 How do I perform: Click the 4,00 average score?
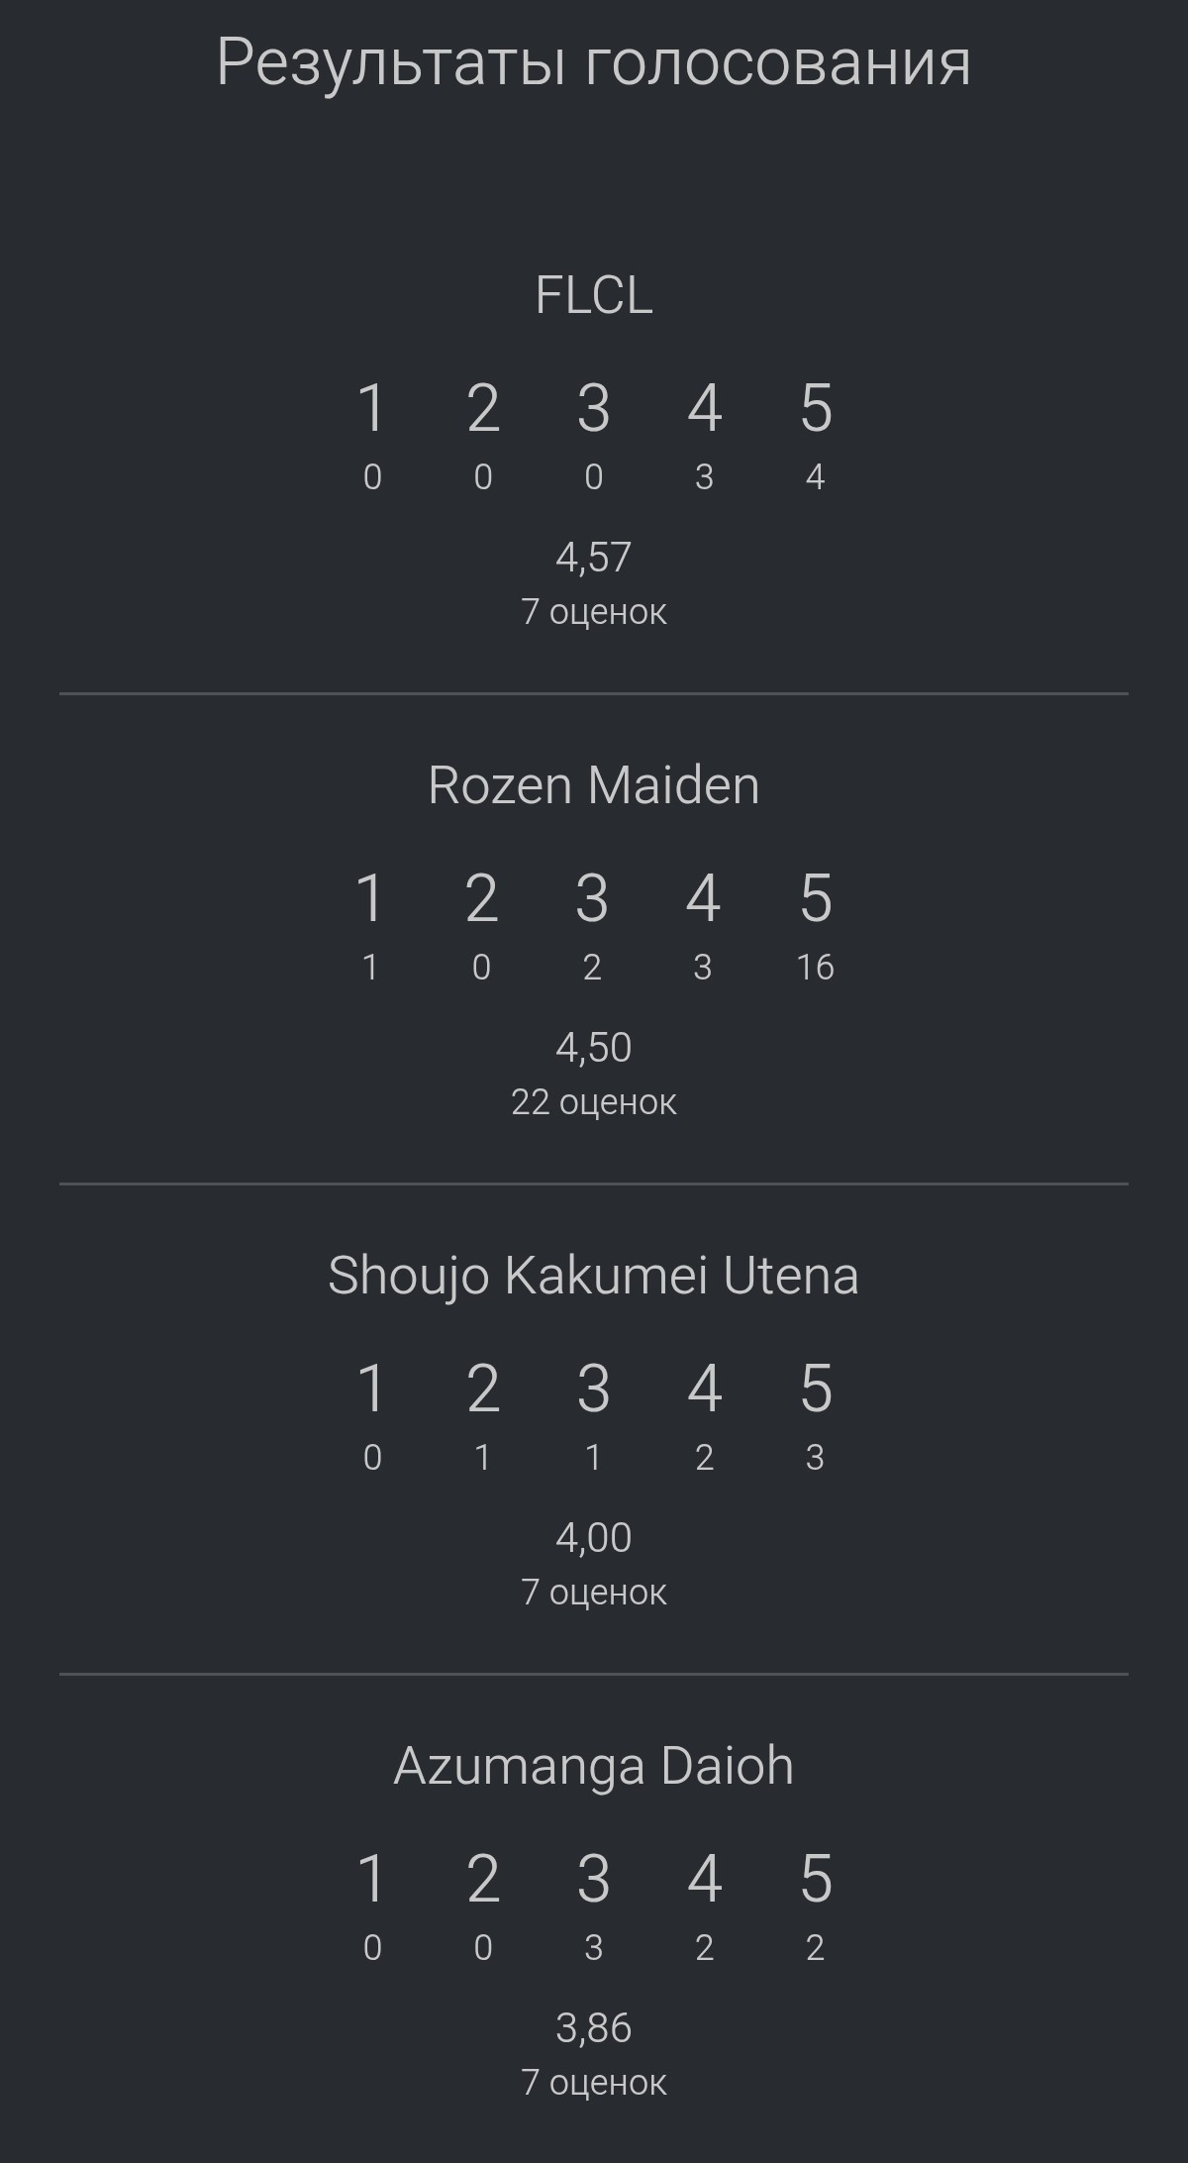pos(594,1538)
